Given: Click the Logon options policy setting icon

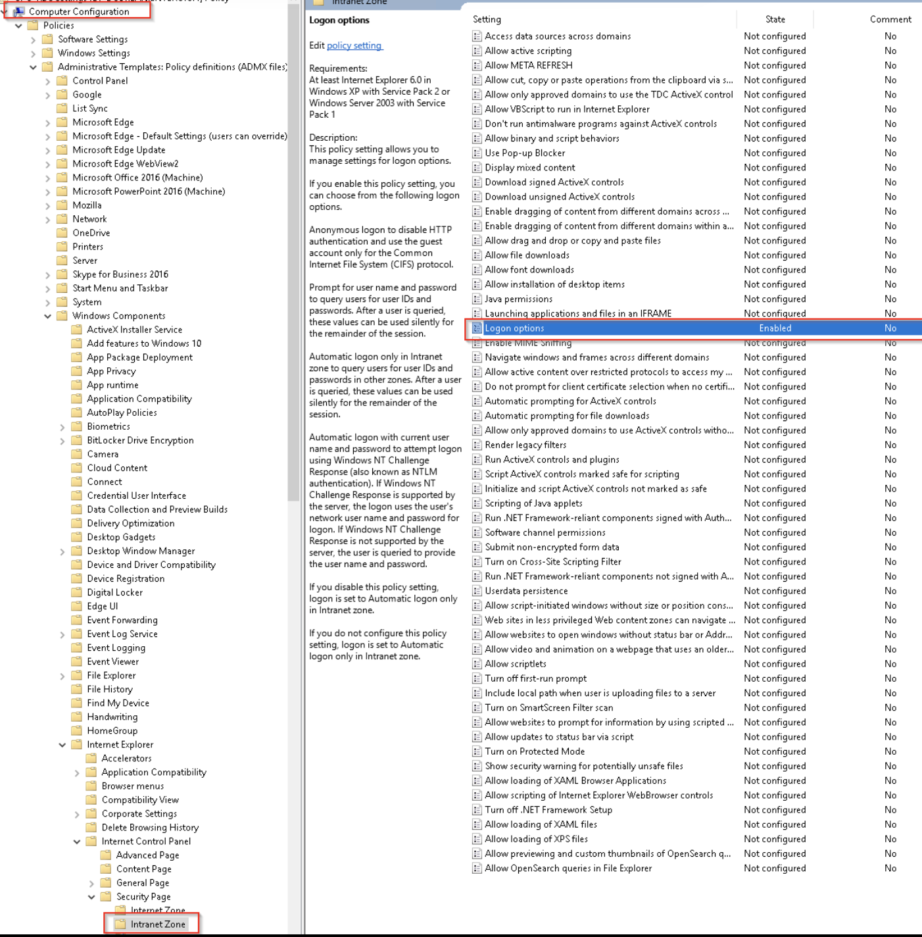Looking at the screenshot, I should (477, 328).
